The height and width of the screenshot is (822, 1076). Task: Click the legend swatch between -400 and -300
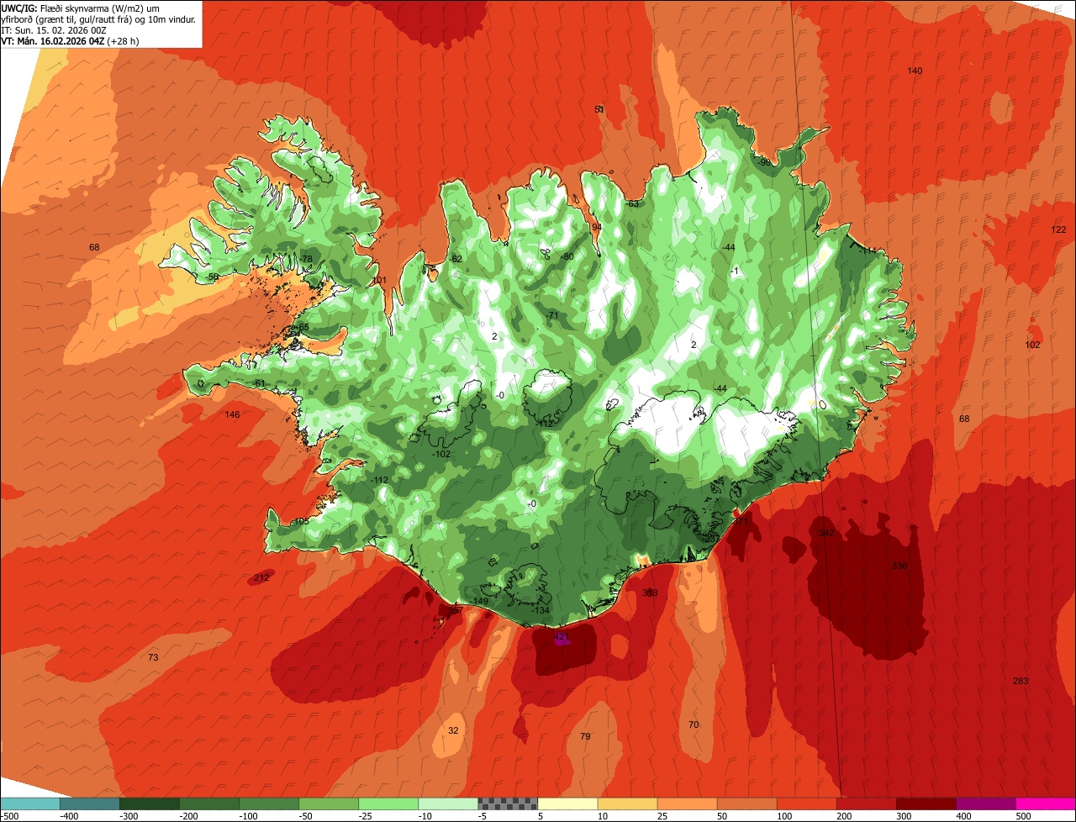tap(90, 804)
